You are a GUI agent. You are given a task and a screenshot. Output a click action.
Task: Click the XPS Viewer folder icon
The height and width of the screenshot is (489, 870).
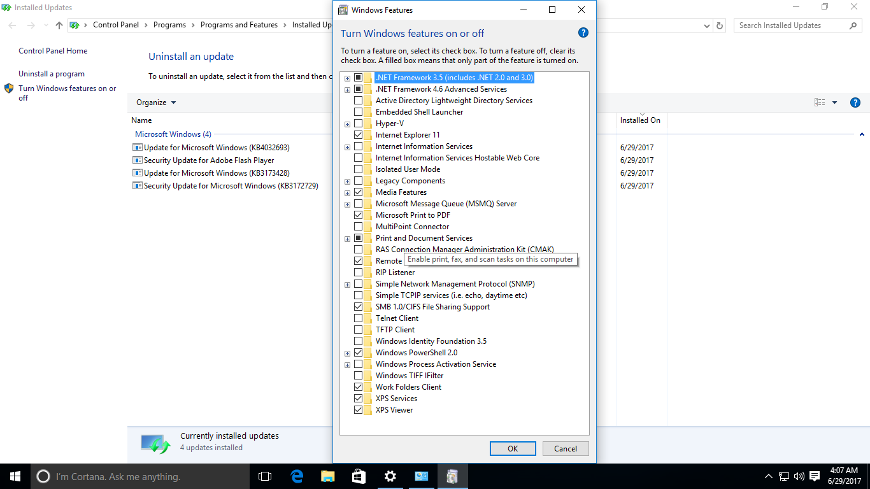click(x=368, y=410)
